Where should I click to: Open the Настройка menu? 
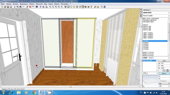tap(64, 4)
